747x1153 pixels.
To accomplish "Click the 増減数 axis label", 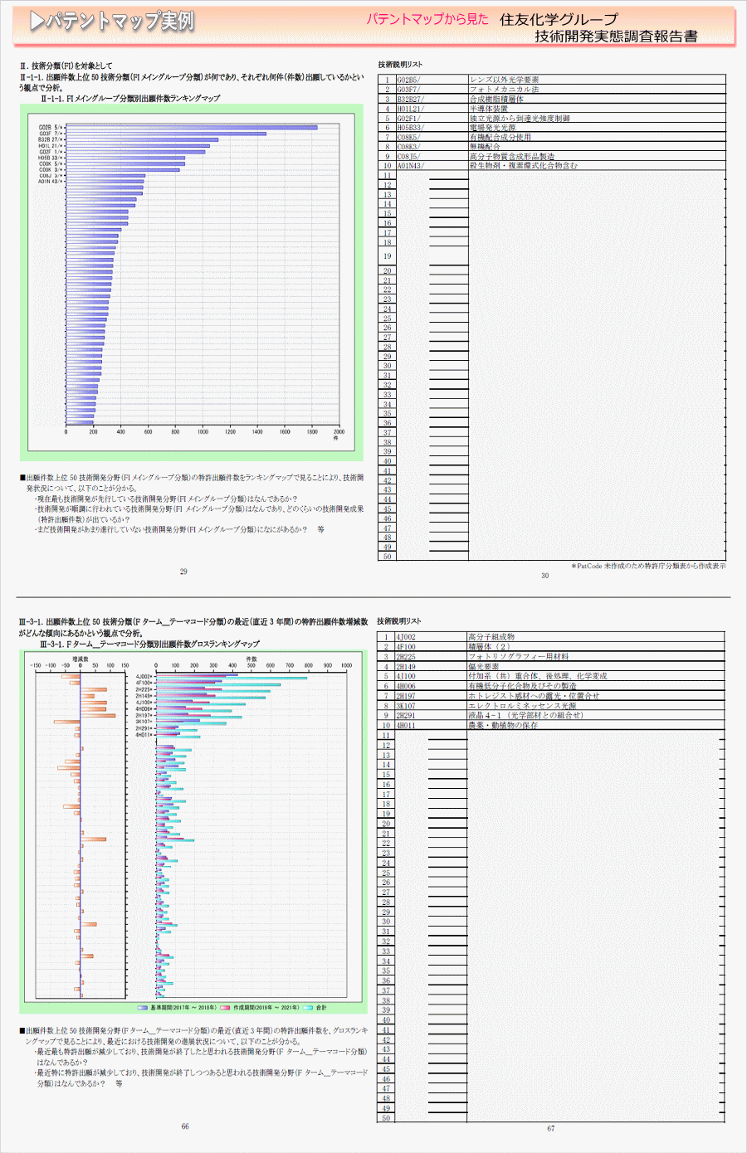I will pyautogui.click(x=81, y=659).
